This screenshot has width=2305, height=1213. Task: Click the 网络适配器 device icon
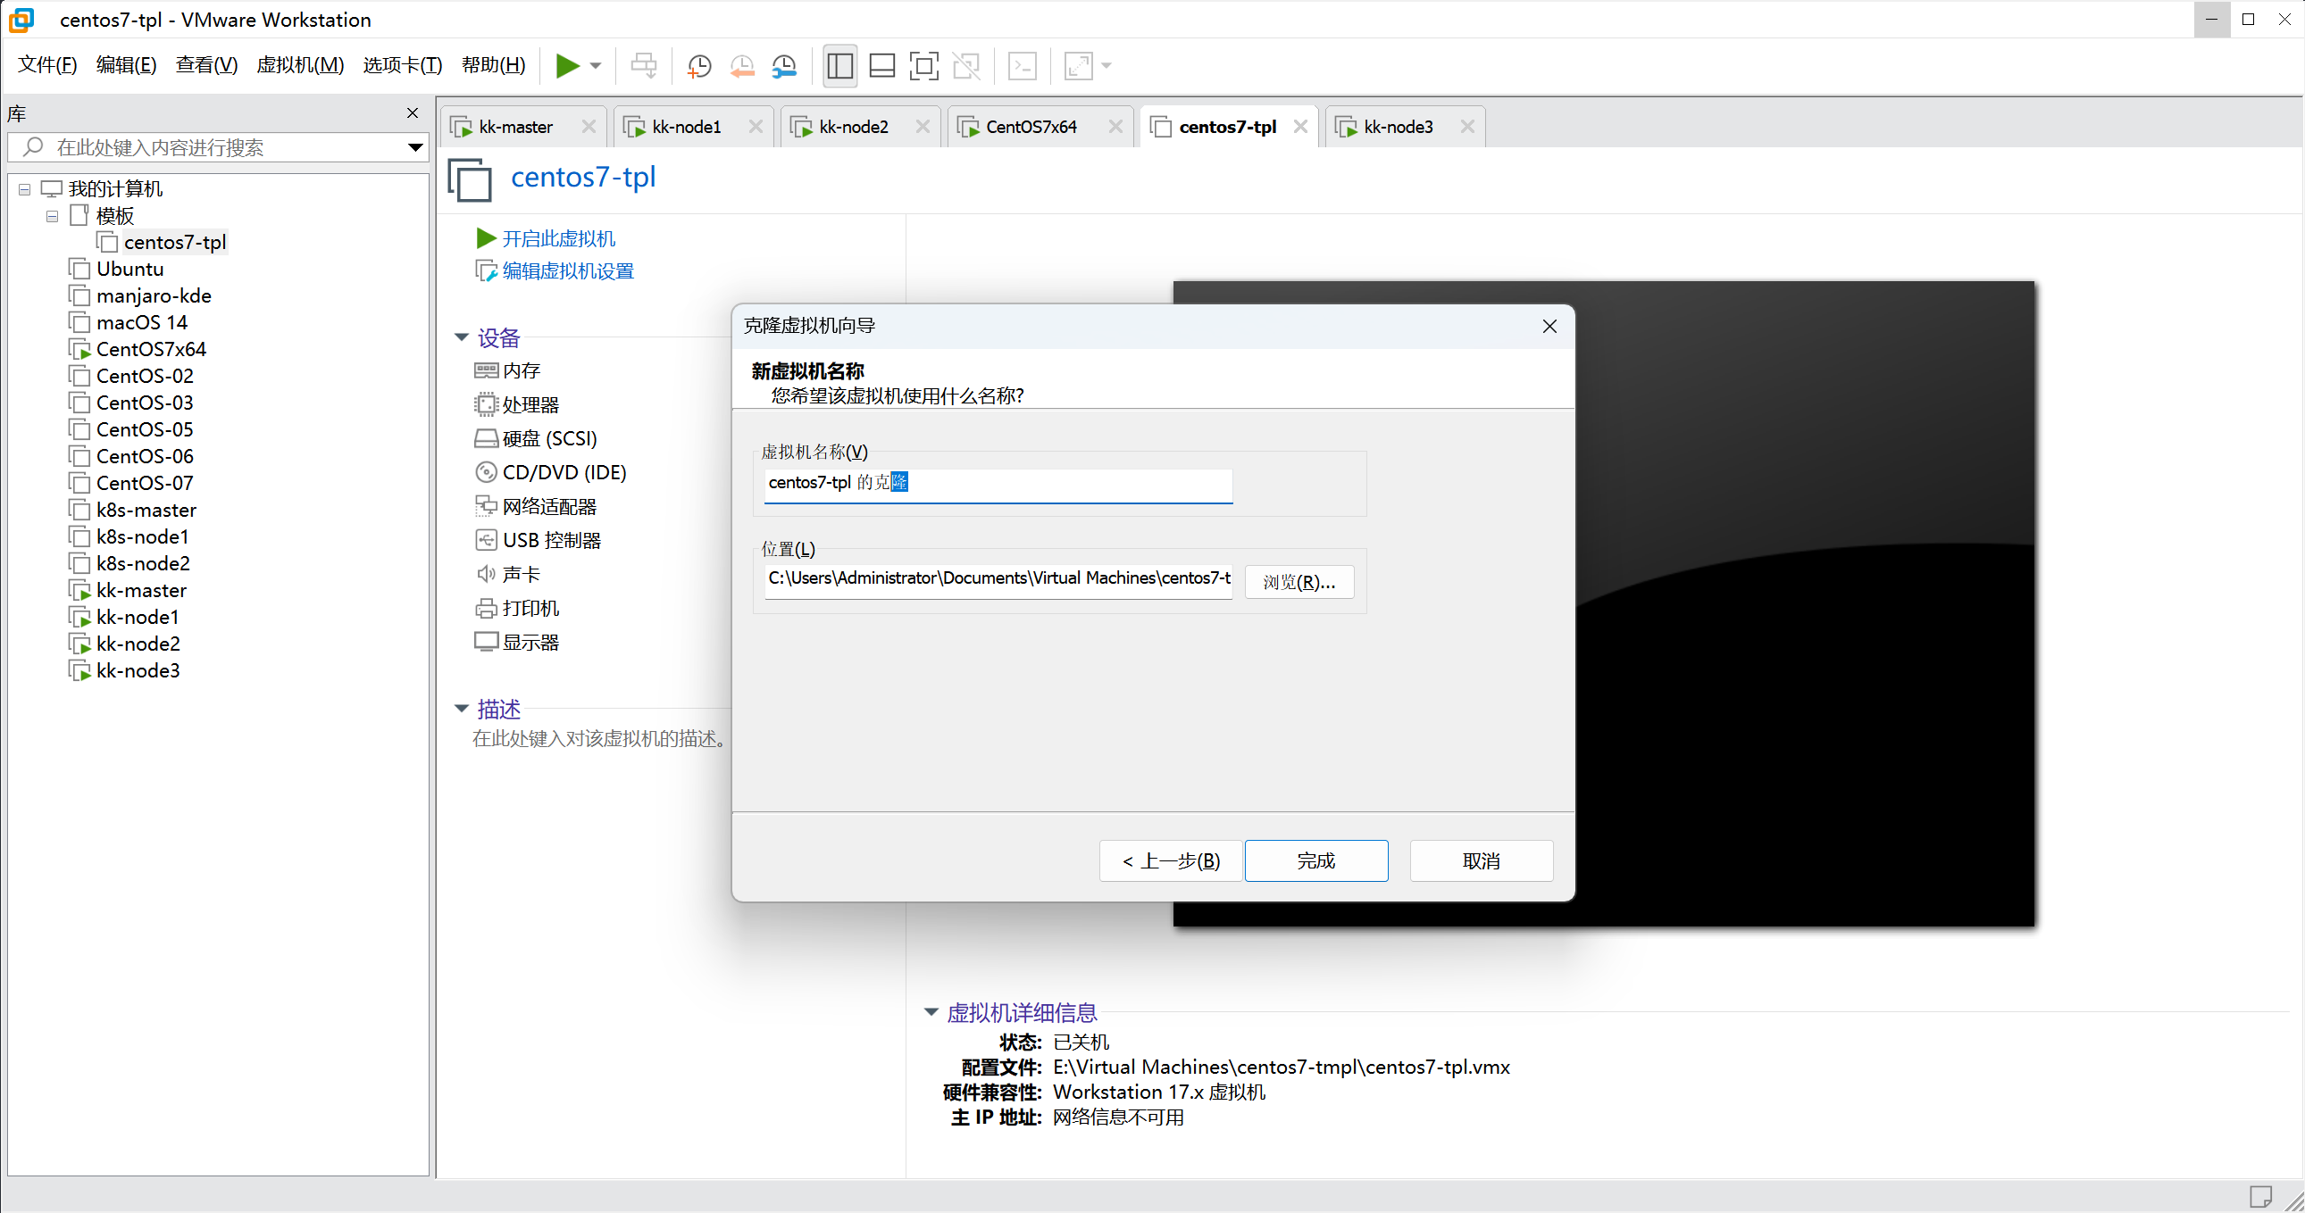coord(486,507)
